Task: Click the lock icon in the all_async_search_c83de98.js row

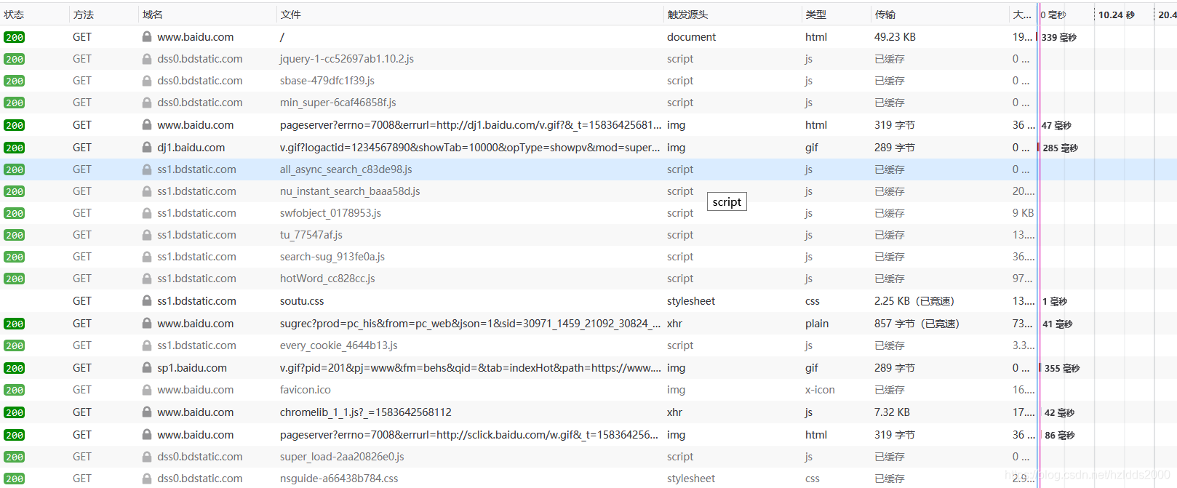Action: [x=147, y=169]
